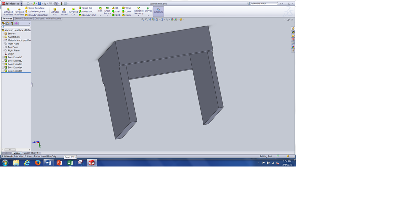Click the Zoom to Fit view icon
395x222 pixels.
pos(143,20)
